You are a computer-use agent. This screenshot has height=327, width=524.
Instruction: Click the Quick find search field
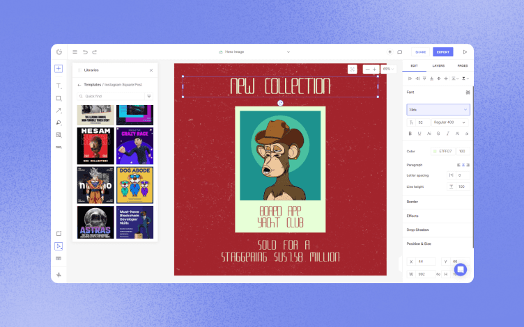111,97
